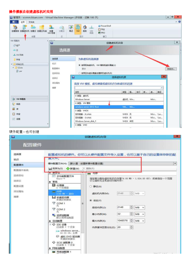
Task: Click the 另存为(S) save icon button
Action: click(x=55, y=168)
